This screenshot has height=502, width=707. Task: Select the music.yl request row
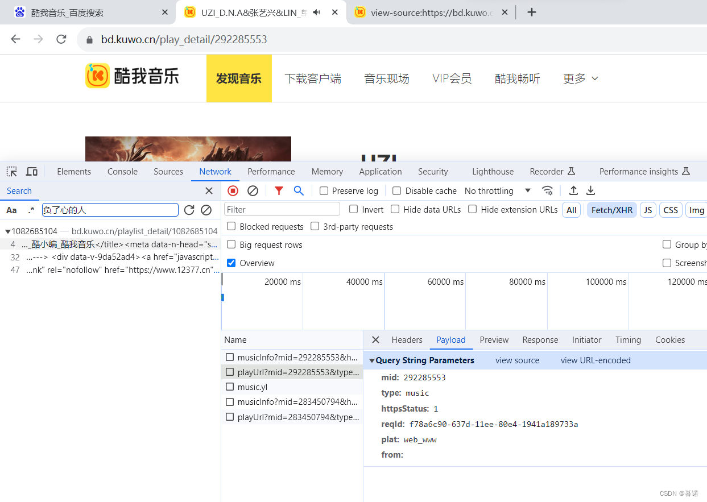click(292, 387)
